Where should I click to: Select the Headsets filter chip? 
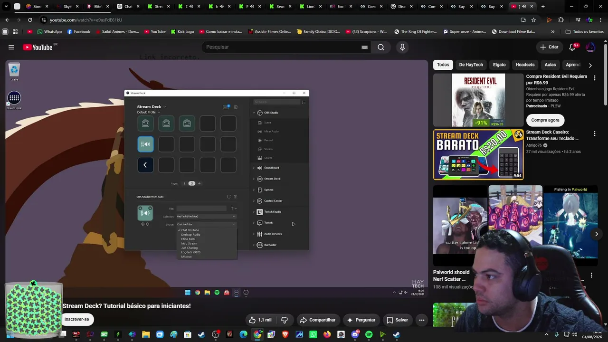pyautogui.click(x=525, y=65)
